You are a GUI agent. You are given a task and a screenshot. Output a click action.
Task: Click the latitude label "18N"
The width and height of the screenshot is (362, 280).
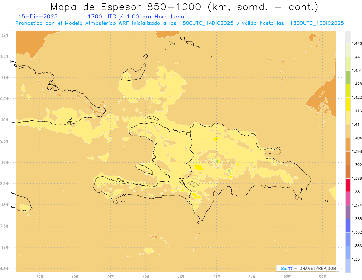(x=5, y=205)
